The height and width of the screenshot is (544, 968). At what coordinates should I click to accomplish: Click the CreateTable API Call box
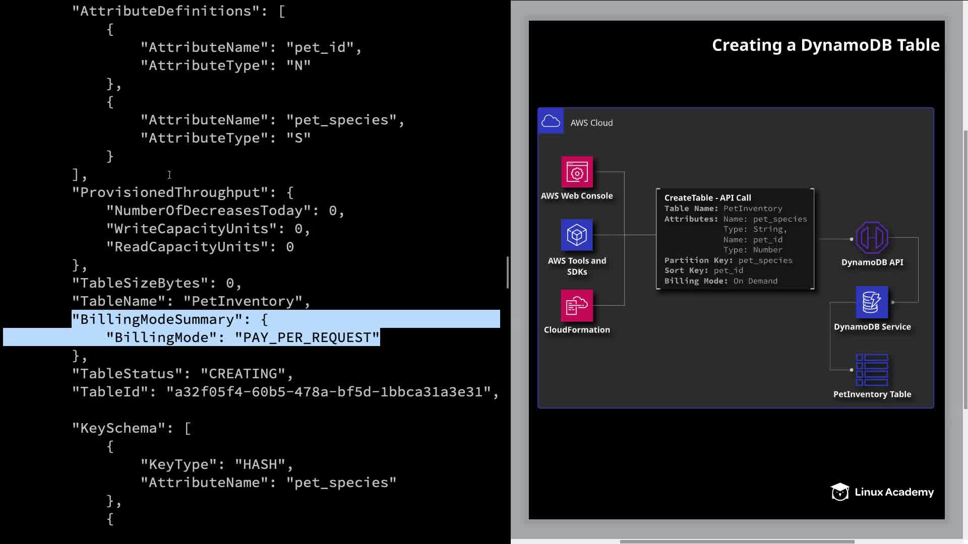coord(735,239)
